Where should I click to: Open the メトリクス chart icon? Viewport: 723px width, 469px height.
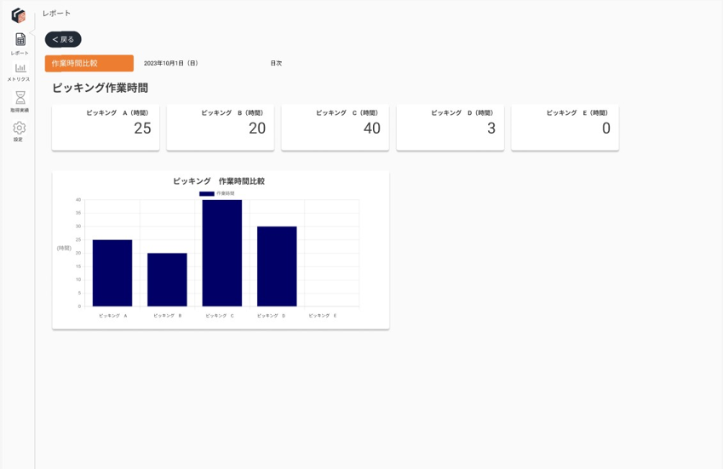click(20, 68)
